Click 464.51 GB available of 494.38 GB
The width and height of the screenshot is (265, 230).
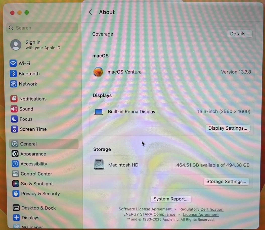pos(213,165)
